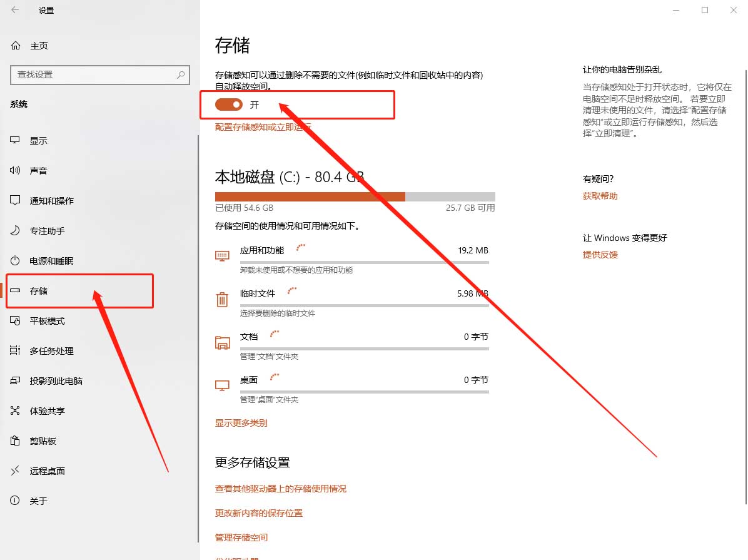
Task: Click the Focus assist moon icon
Action: point(16,231)
